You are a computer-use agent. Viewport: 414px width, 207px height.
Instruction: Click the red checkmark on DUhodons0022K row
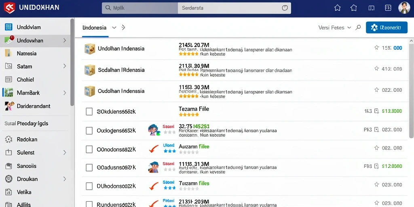pyautogui.click(x=154, y=186)
